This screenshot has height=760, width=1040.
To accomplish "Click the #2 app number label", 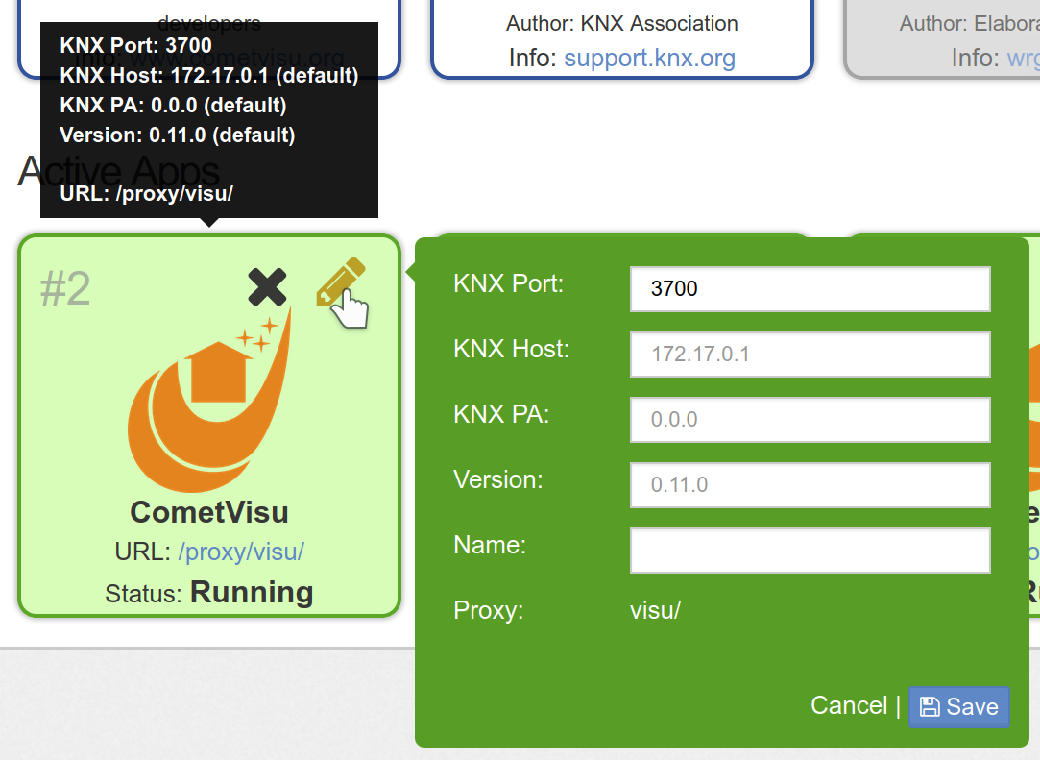I will click(x=65, y=289).
